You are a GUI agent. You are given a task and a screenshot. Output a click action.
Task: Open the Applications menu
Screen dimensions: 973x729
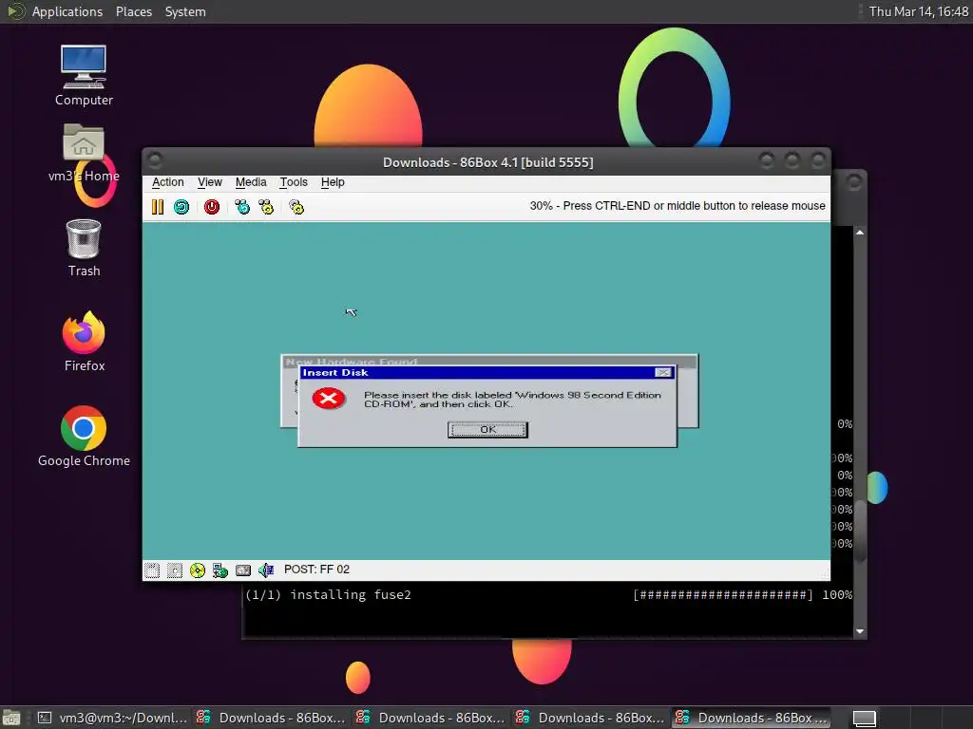(x=67, y=11)
